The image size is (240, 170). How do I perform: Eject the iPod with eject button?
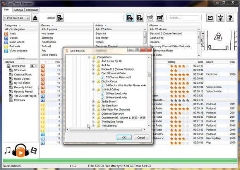point(35,18)
